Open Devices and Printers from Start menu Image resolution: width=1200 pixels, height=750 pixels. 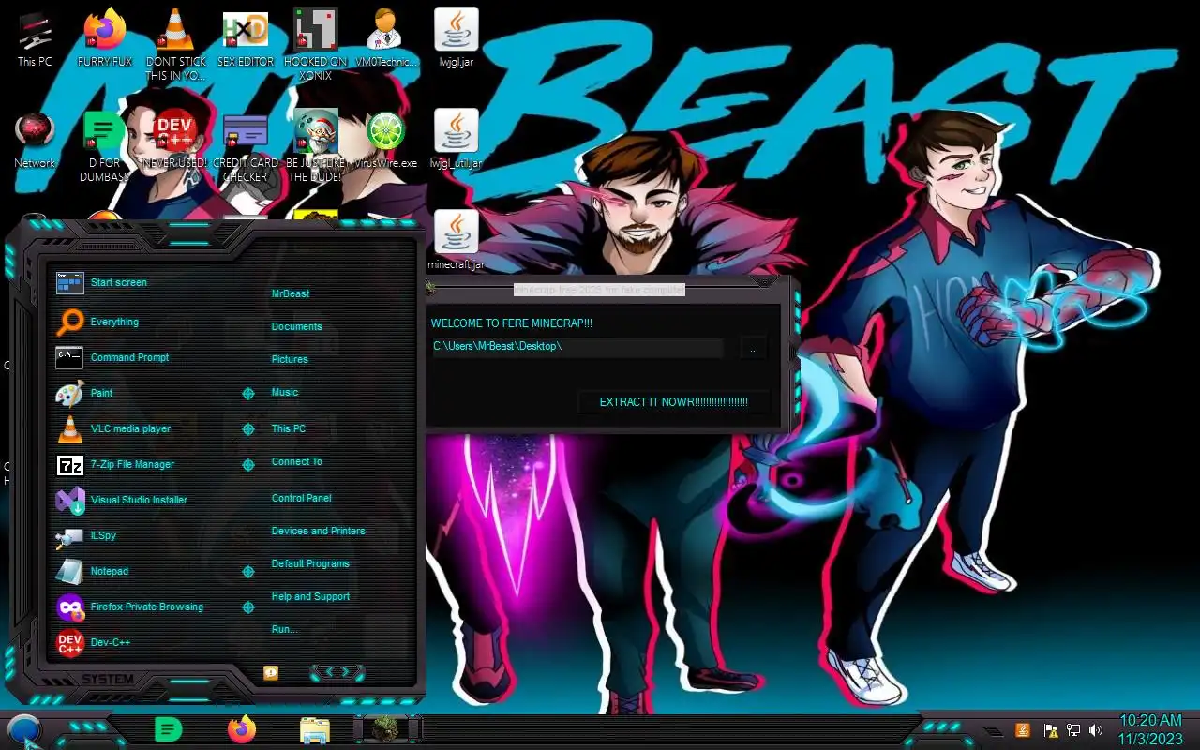click(x=319, y=532)
